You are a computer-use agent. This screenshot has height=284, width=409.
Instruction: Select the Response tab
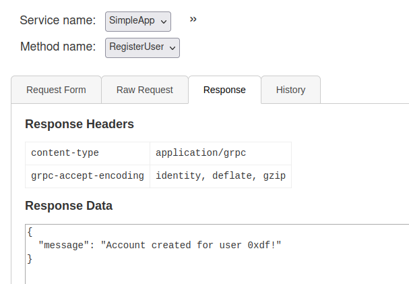tap(224, 90)
